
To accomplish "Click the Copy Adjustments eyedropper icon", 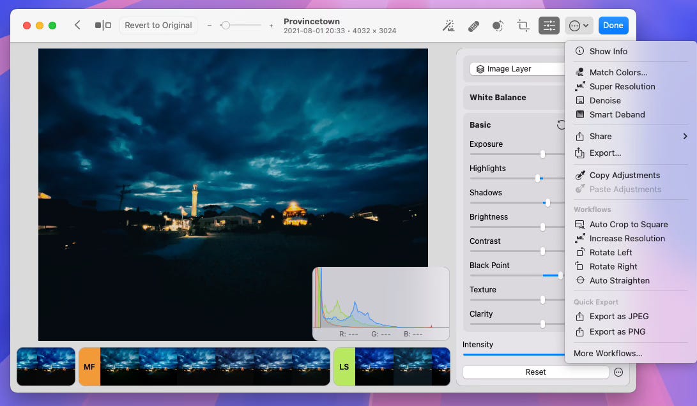I will (x=579, y=175).
